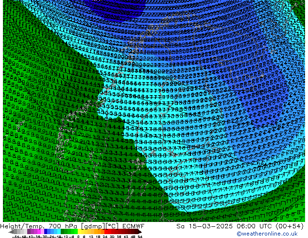
Task: Click the yellow swatch in the temperature legend
Action: click(79, 232)
